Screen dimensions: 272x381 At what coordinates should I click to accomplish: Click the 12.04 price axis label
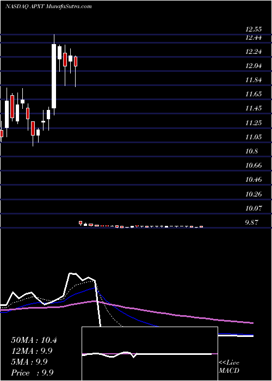click(x=254, y=66)
